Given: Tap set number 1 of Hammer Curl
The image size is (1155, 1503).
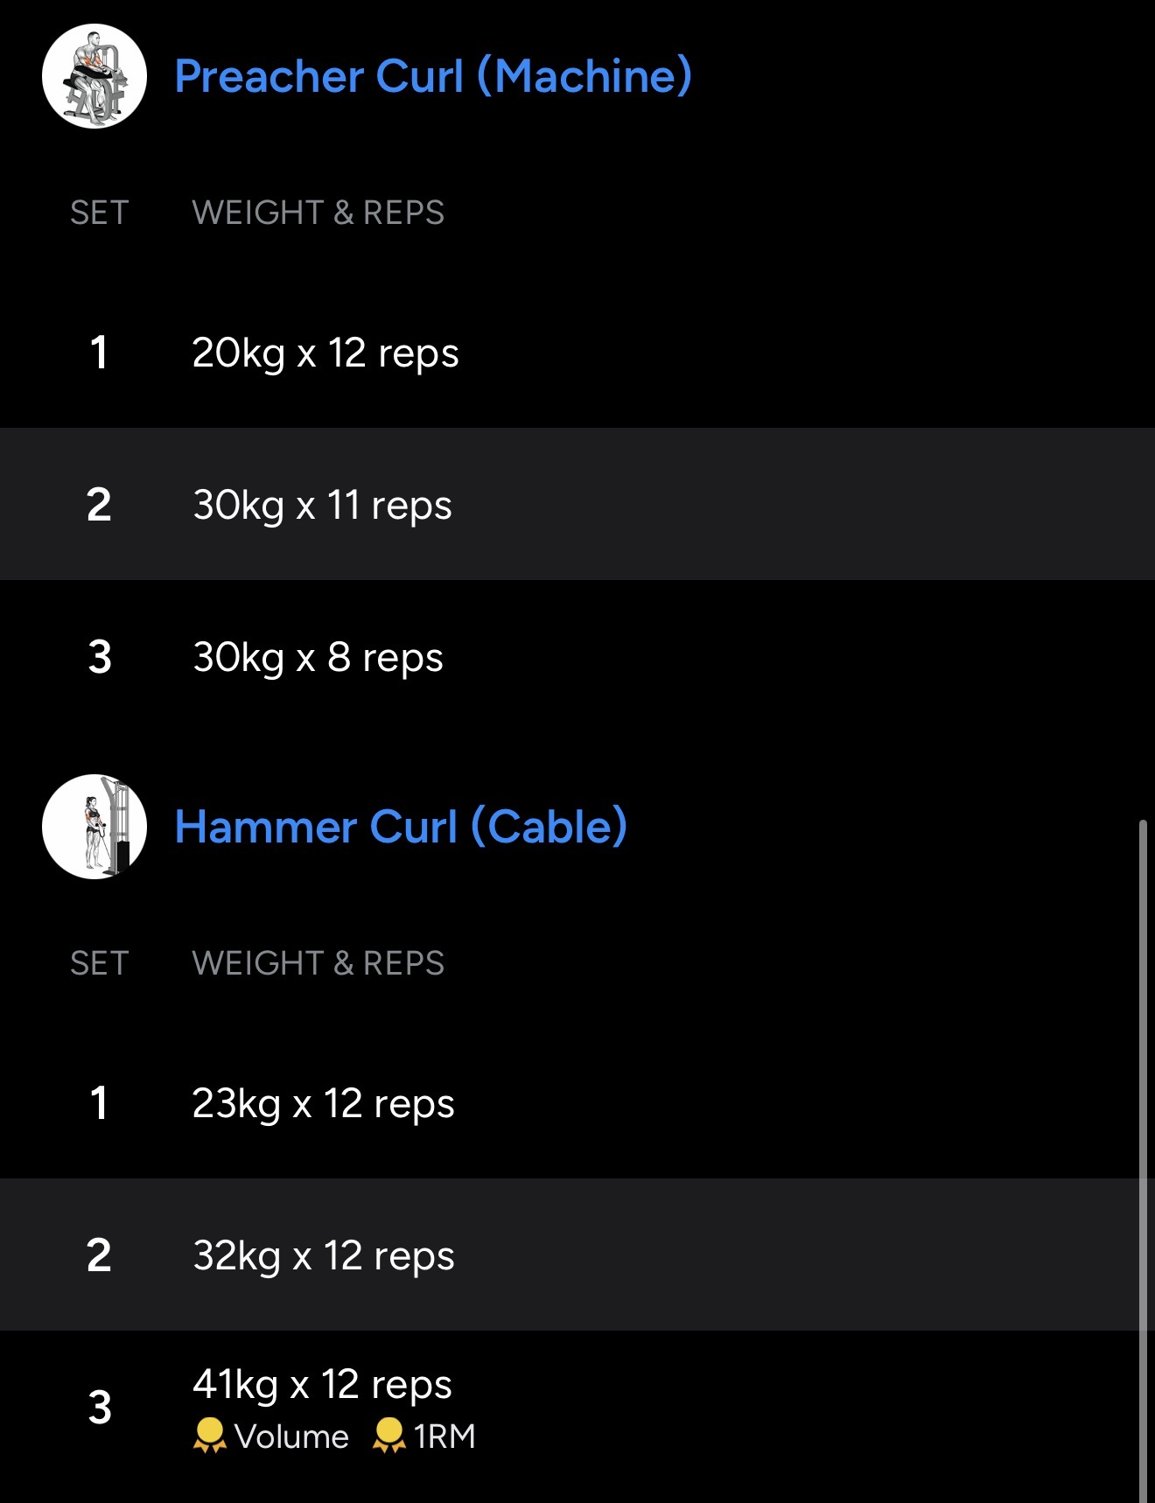Looking at the screenshot, I should click(x=100, y=1104).
